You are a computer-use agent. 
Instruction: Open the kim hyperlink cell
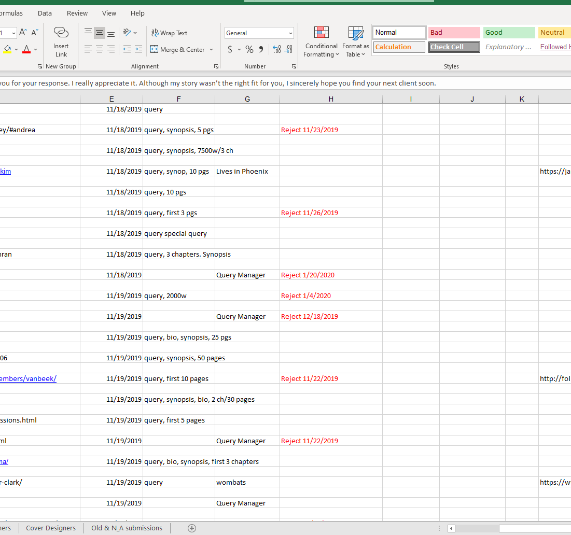(x=6, y=172)
